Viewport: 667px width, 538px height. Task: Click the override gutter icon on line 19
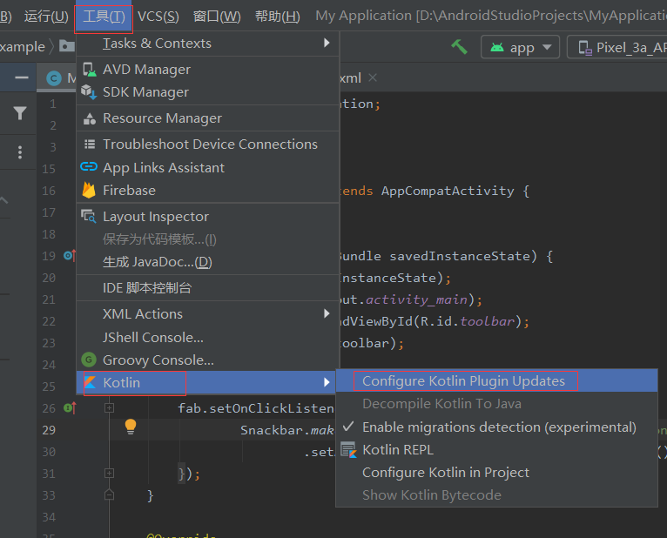point(70,256)
